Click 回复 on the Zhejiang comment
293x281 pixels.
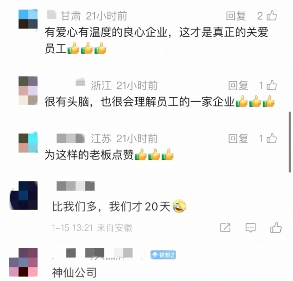[238, 86]
